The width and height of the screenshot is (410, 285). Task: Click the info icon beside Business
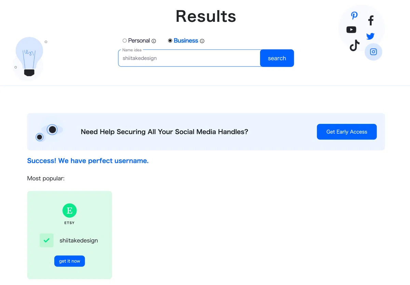202,41
